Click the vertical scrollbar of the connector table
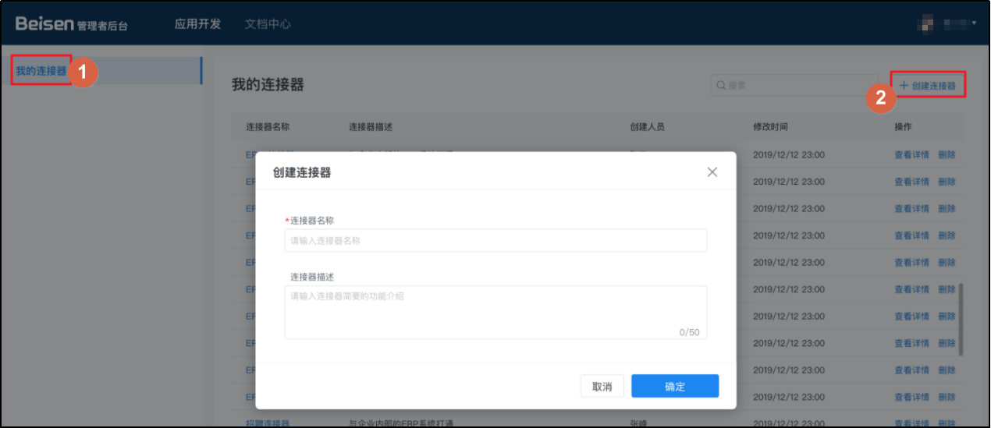This screenshot has height=428, width=991. [961, 319]
